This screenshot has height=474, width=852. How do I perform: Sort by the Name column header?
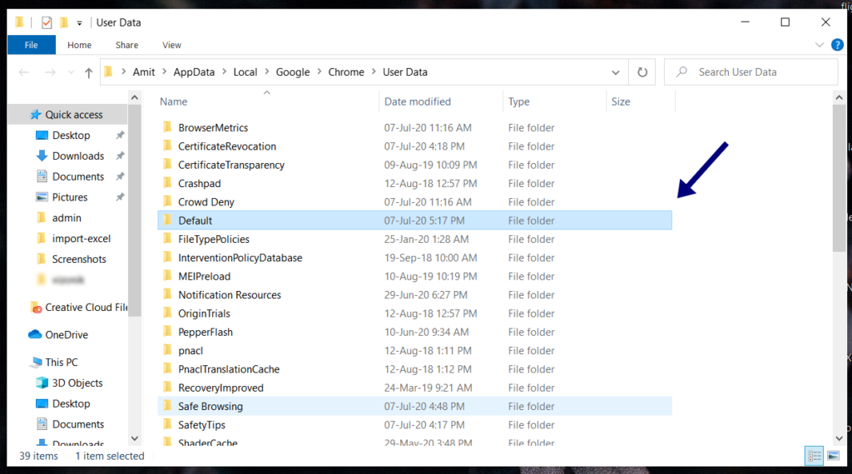coord(173,101)
